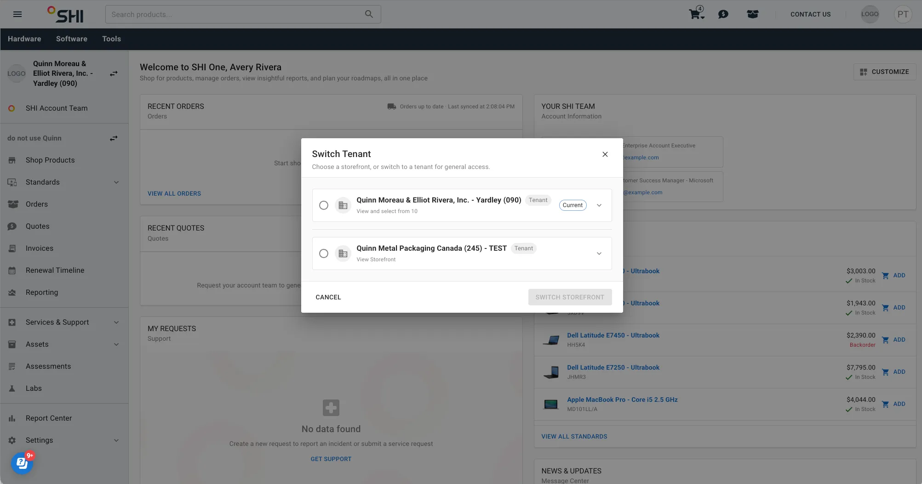Click Get Support link
Viewport: 922px width, 484px height.
pos(331,459)
